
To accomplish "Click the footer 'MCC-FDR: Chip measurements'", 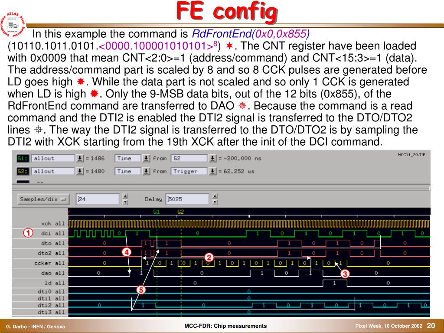I will click(x=225, y=326).
